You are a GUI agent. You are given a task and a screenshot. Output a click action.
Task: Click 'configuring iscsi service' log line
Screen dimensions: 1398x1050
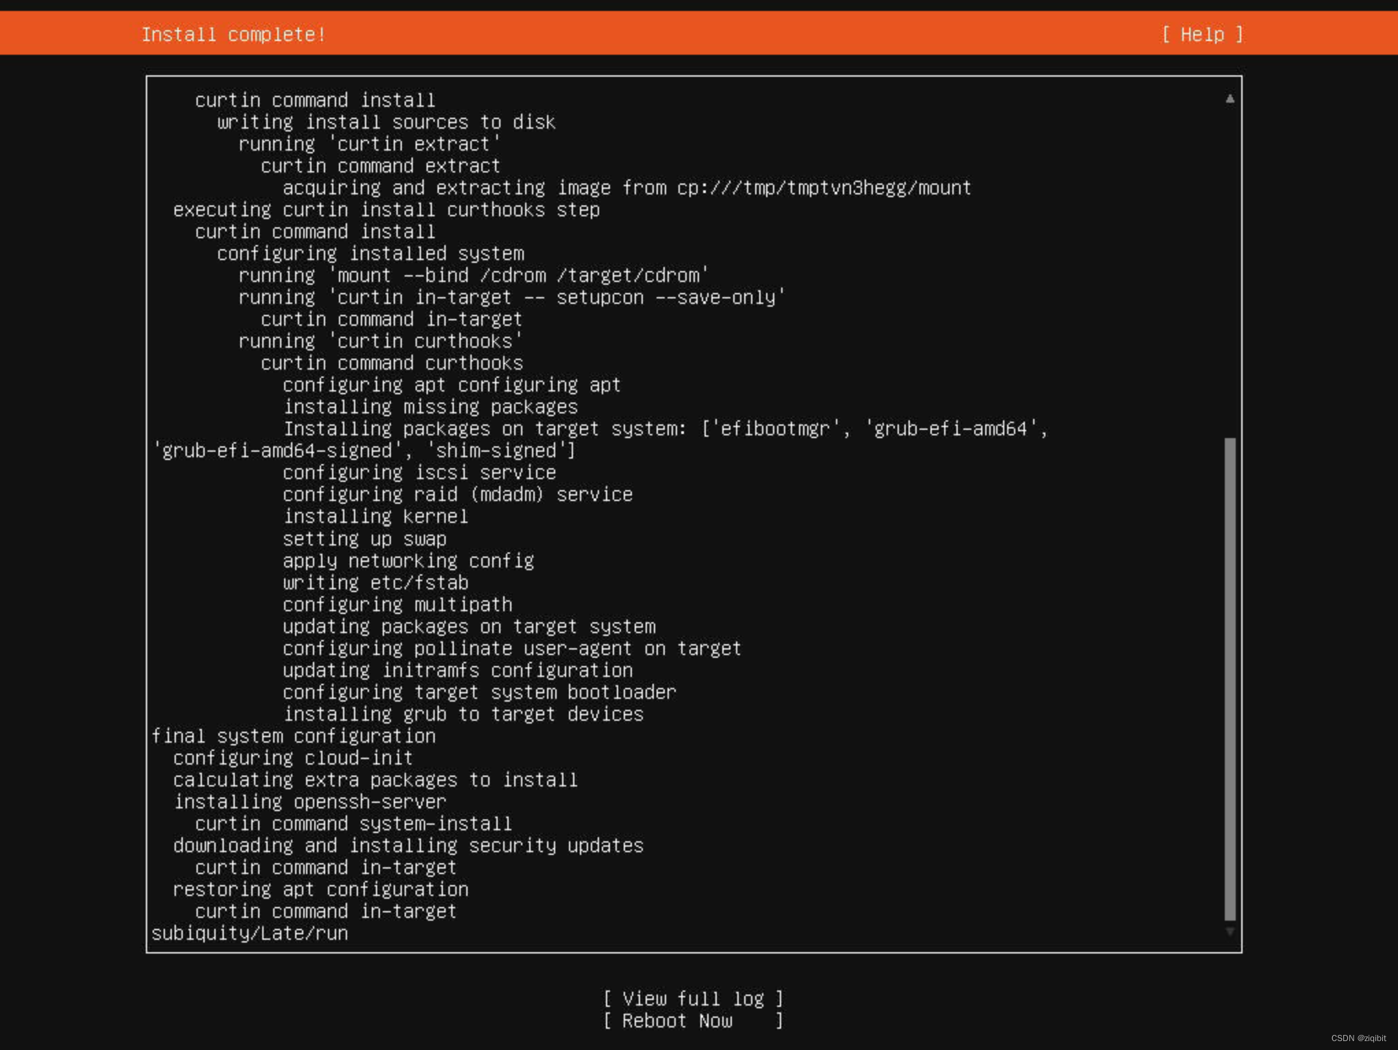click(420, 472)
